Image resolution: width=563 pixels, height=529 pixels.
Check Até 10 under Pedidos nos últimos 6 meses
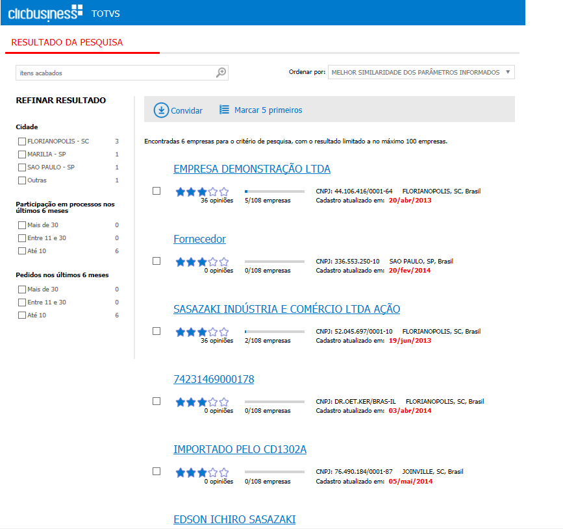[22, 315]
